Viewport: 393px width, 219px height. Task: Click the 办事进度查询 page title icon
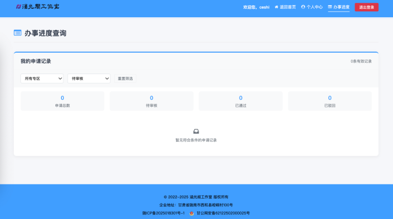[18, 33]
